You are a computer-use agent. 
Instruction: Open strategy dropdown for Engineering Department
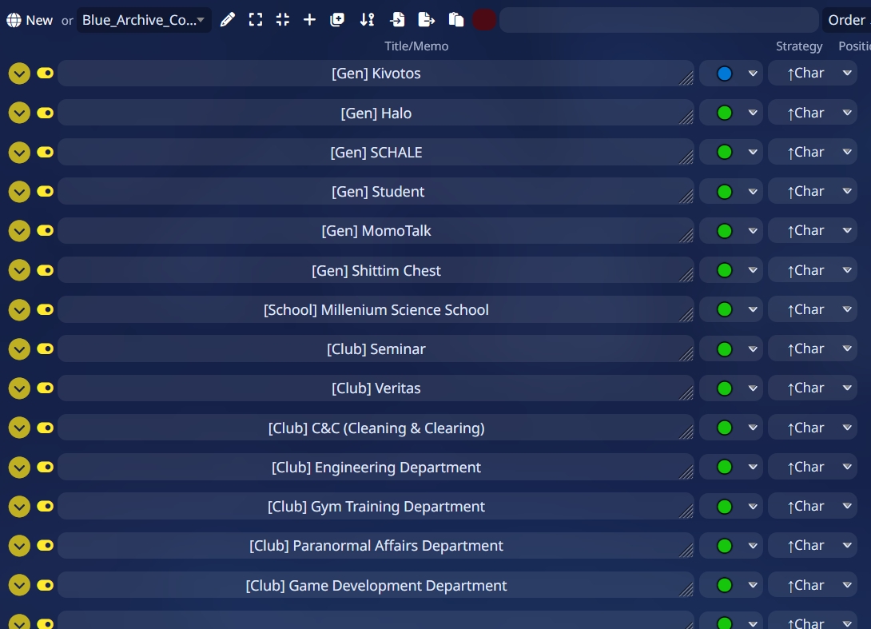coord(731,468)
